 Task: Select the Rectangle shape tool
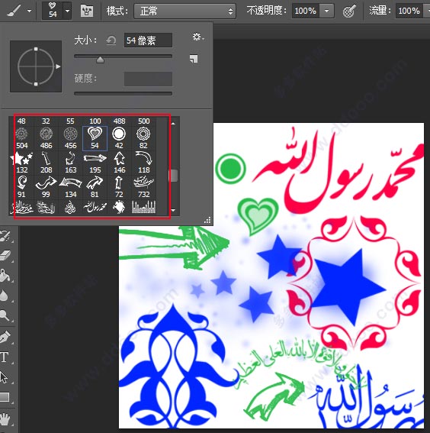[x=5, y=397]
